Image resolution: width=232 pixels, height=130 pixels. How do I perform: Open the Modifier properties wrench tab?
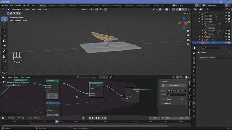click(x=194, y=90)
